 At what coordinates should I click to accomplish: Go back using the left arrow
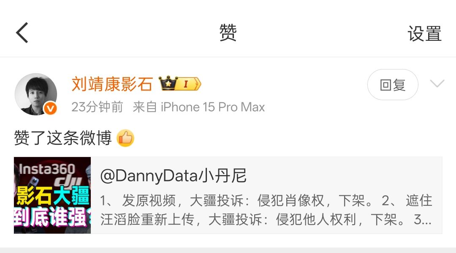pos(22,33)
